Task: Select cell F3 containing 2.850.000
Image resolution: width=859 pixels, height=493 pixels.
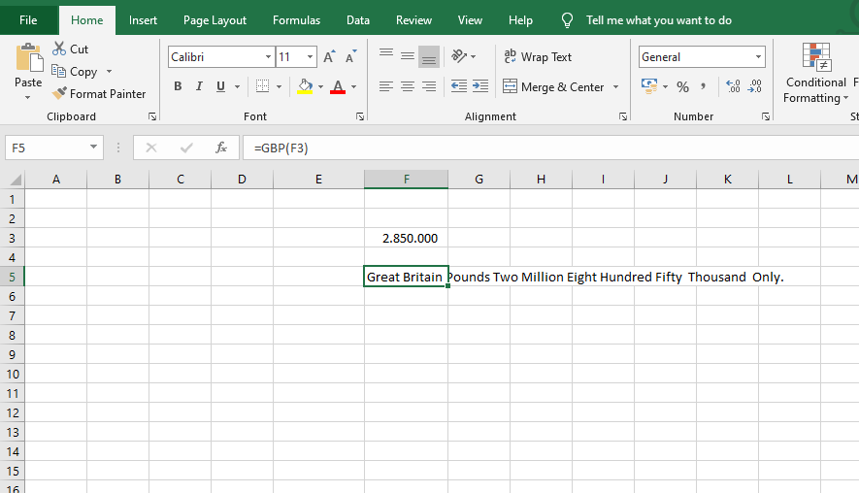Action: pos(406,238)
